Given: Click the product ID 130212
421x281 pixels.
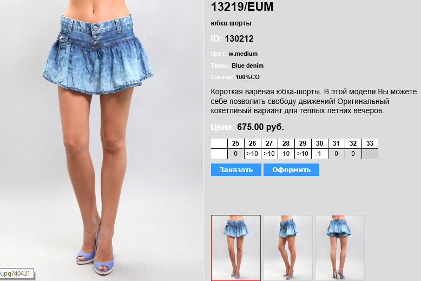Looking at the screenshot, I should point(239,38).
